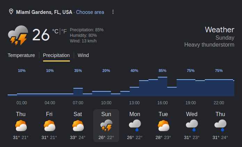The image size is (242, 147).
Task: Click the large thunderstorm weather icon
Action: point(18,35)
